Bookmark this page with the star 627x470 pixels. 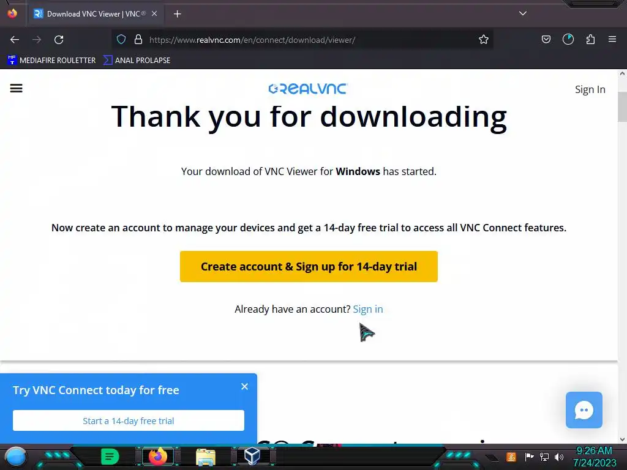point(484,40)
